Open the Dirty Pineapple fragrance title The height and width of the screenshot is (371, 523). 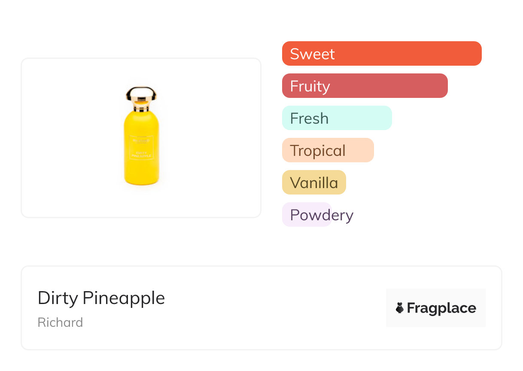click(101, 298)
